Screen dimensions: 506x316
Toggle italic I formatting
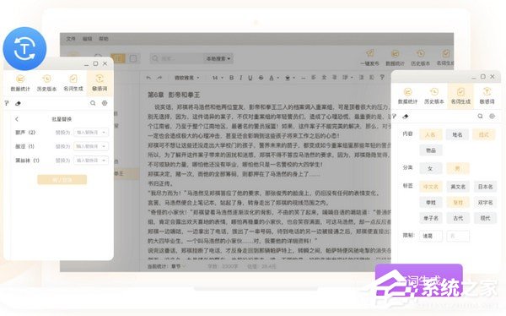[240, 78]
